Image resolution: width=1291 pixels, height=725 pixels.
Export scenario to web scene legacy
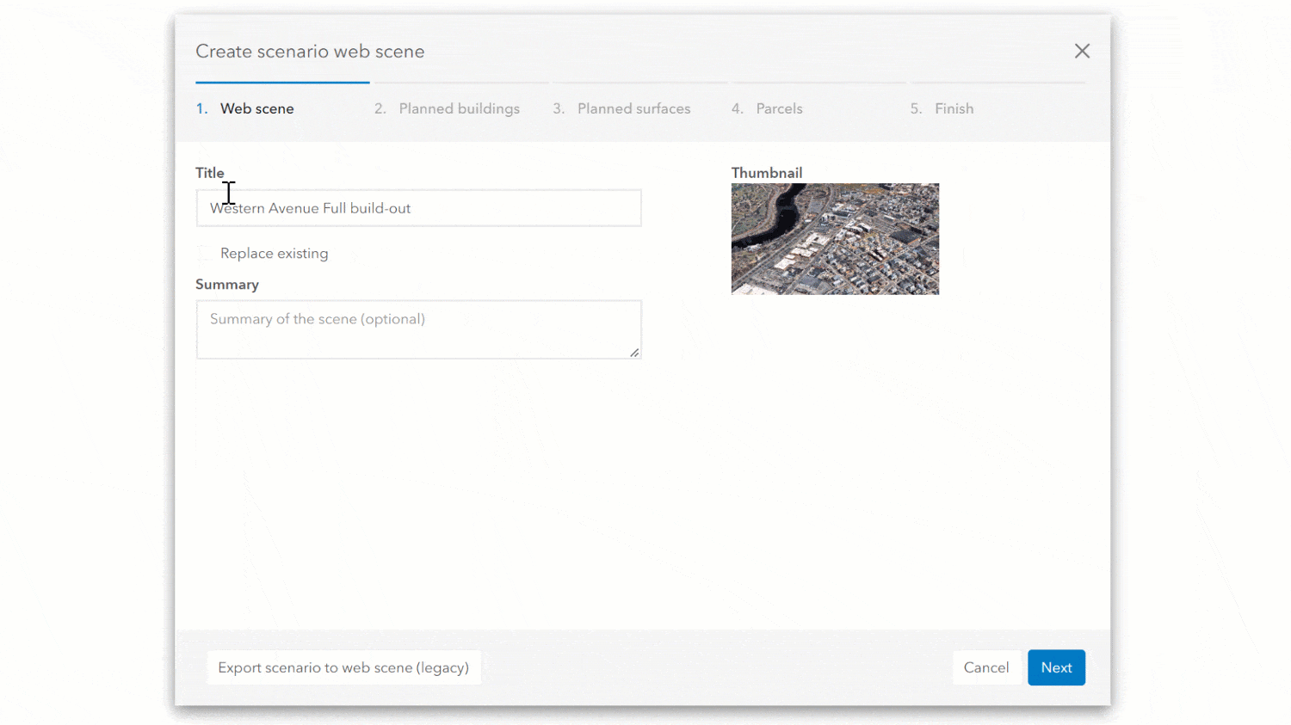coord(343,667)
